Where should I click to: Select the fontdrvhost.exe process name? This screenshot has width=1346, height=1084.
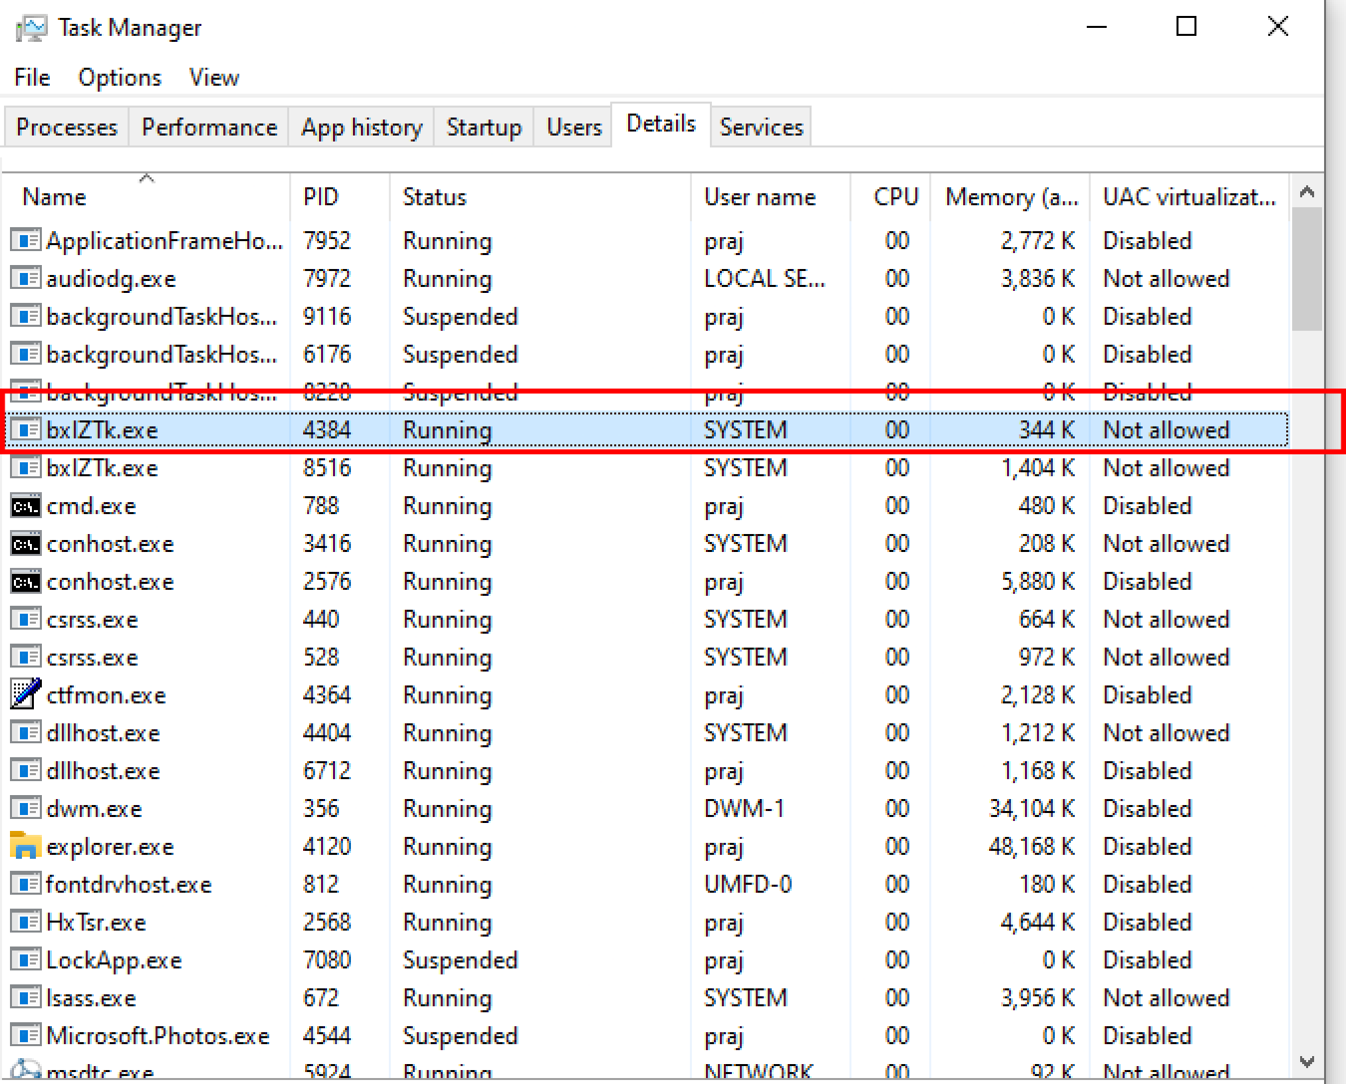[x=129, y=885]
